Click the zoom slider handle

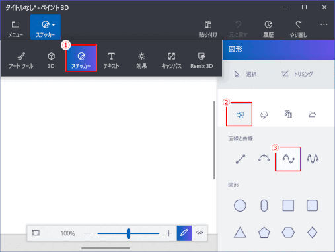click(128, 233)
